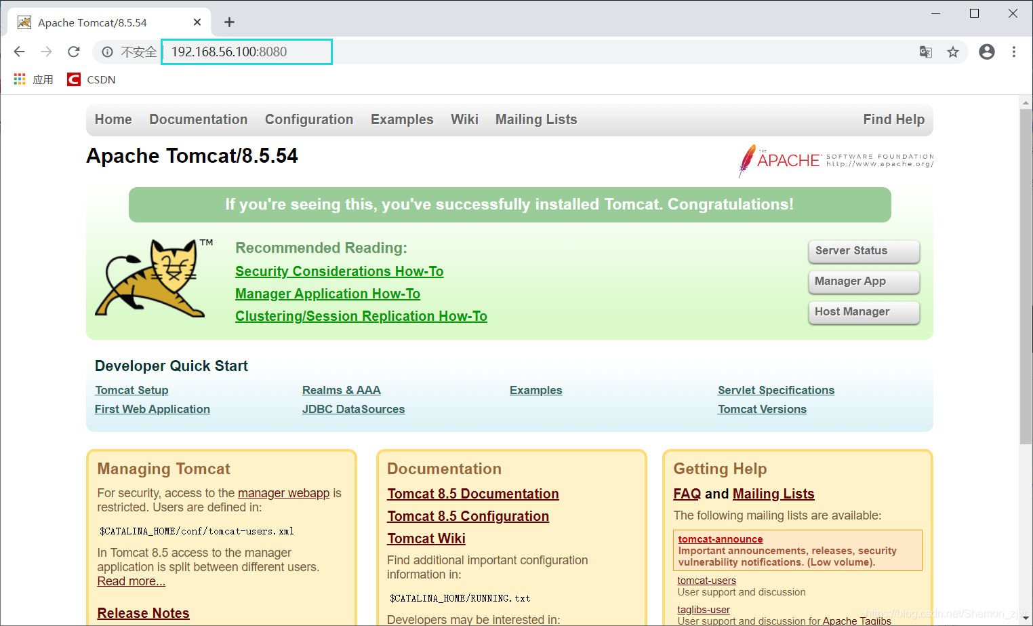This screenshot has width=1033, height=626.
Task: Open the CSDN bookmark
Action: pyautogui.click(x=92, y=79)
